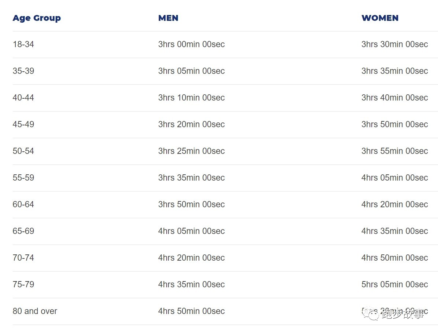Select the 18-34 age group cell

coord(23,44)
